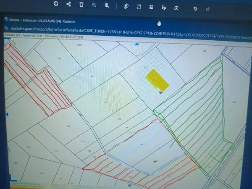The image size is (252, 189).
Task: Click parcel label 192
Action: click(x=105, y=102)
